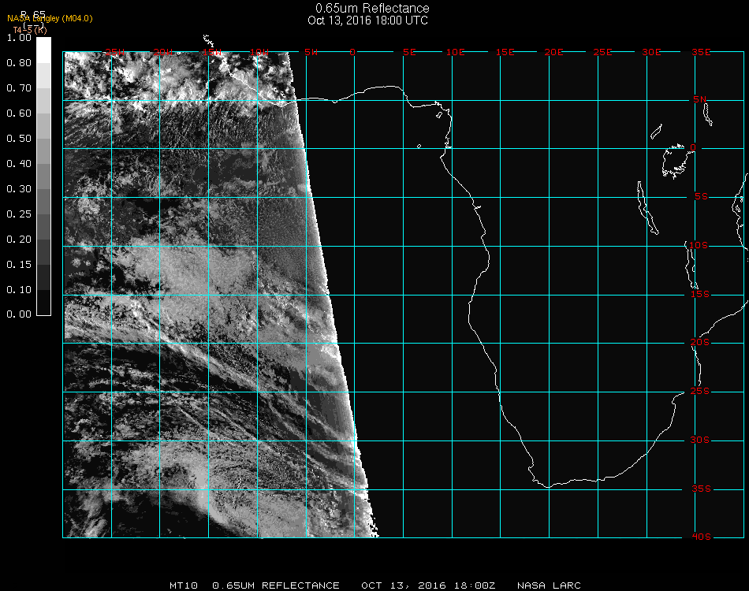Click the white top of the grayscale color bar
Viewport: 749px width, 591px height.
[43, 50]
